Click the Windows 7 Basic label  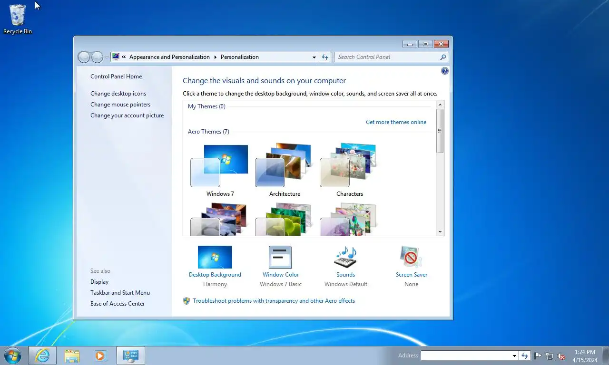pyautogui.click(x=281, y=284)
